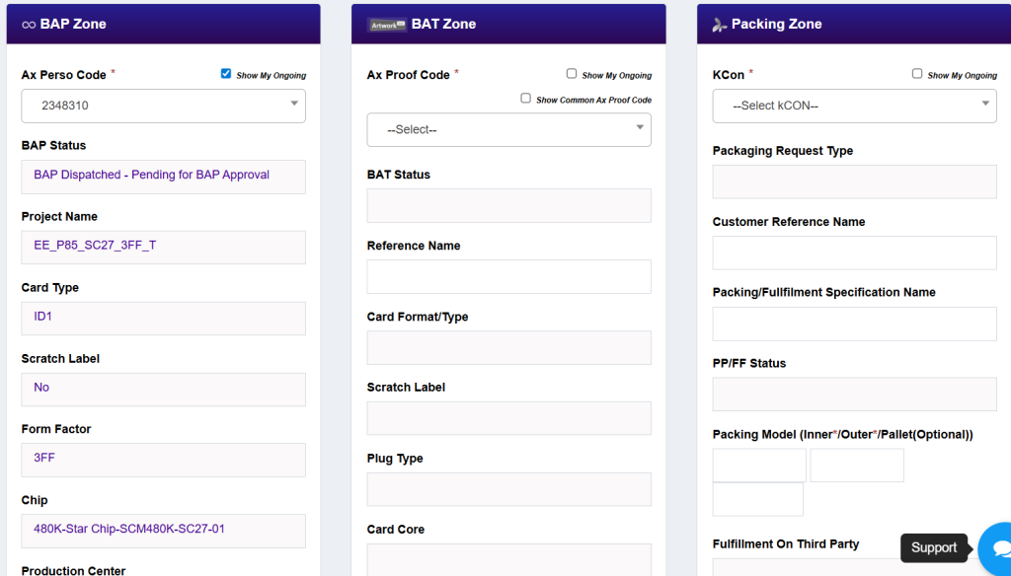The image size is (1011, 576).
Task: Check Show My Ongoing in Packing Zone
Action: click(917, 74)
